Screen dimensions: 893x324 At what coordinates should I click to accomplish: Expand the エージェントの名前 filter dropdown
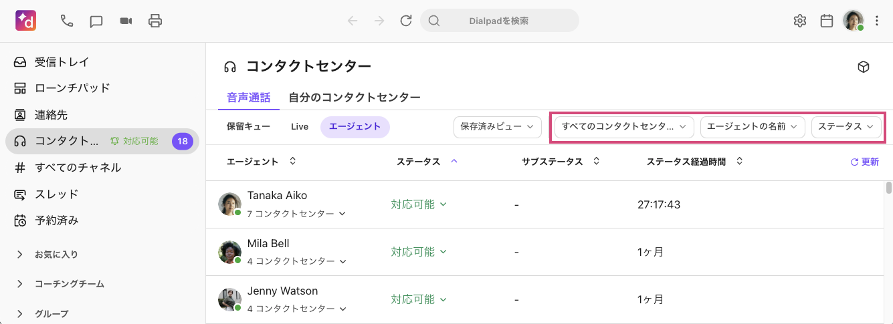pyautogui.click(x=752, y=126)
